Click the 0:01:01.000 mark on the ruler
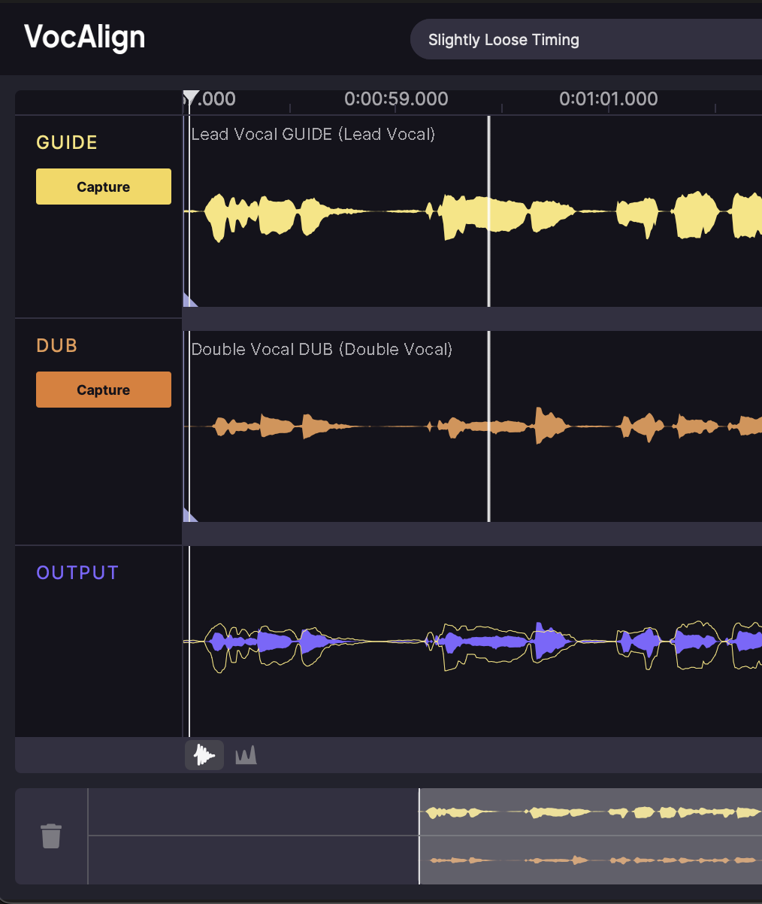Screen dimensions: 762x904 [x=608, y=99]
